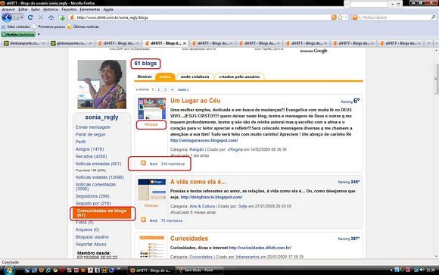Click the Firefox back arrow button
439x275 pixels.
pyautogui.click(x=7, y=17)
